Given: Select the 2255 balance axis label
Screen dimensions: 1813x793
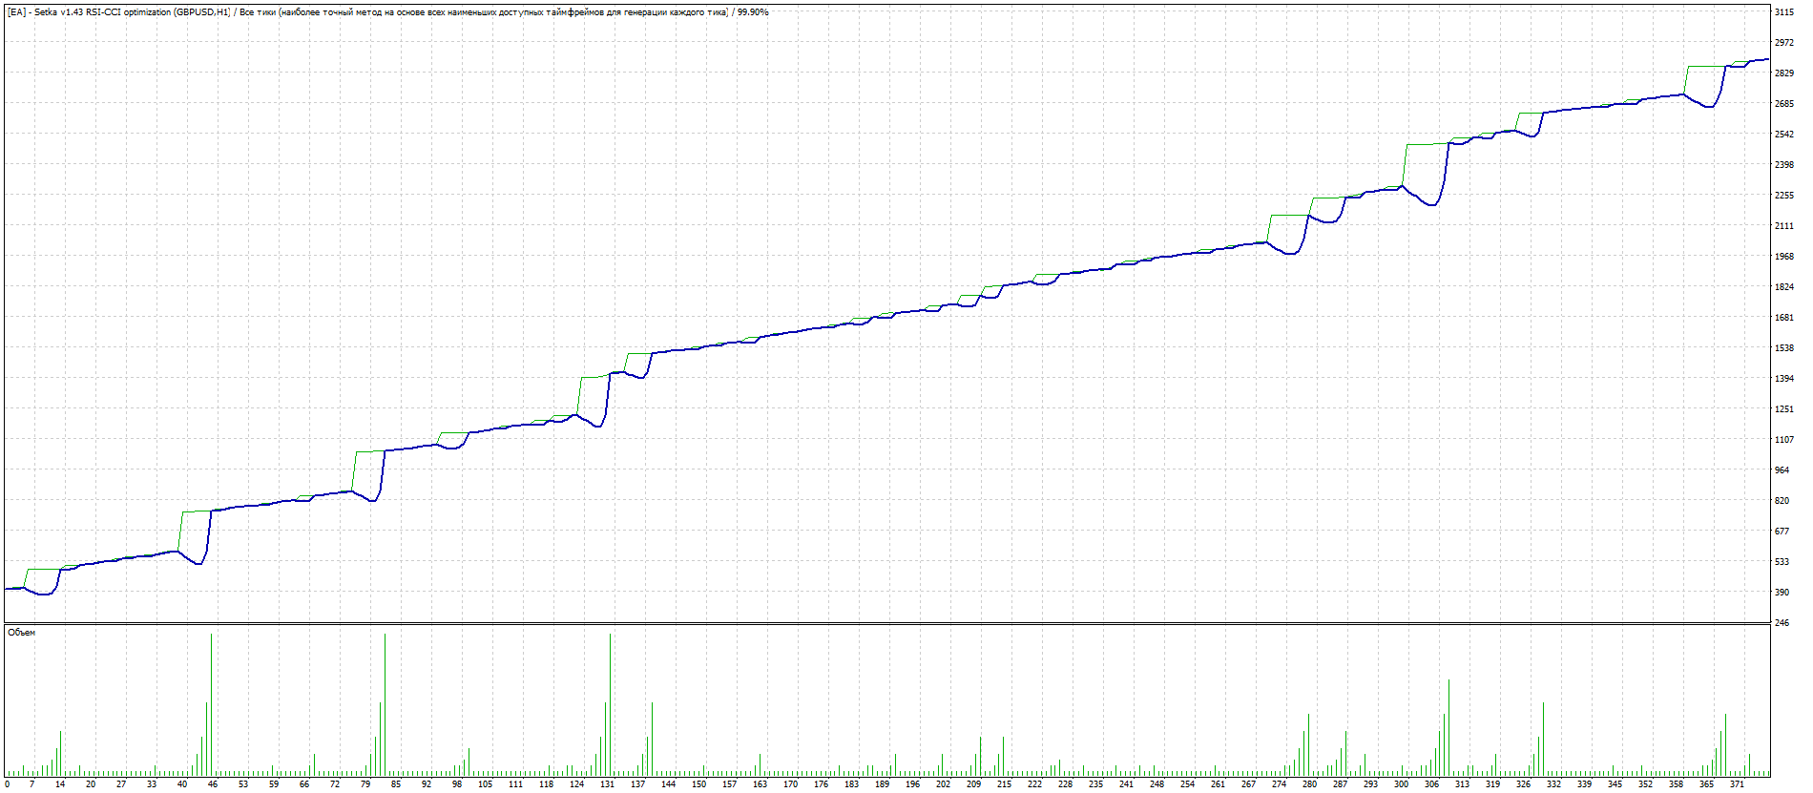Looking at the screenshot, I should (1784, 196).
